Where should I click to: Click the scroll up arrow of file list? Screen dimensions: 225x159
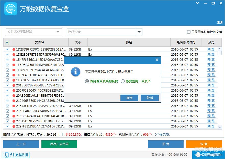point(220,48)
